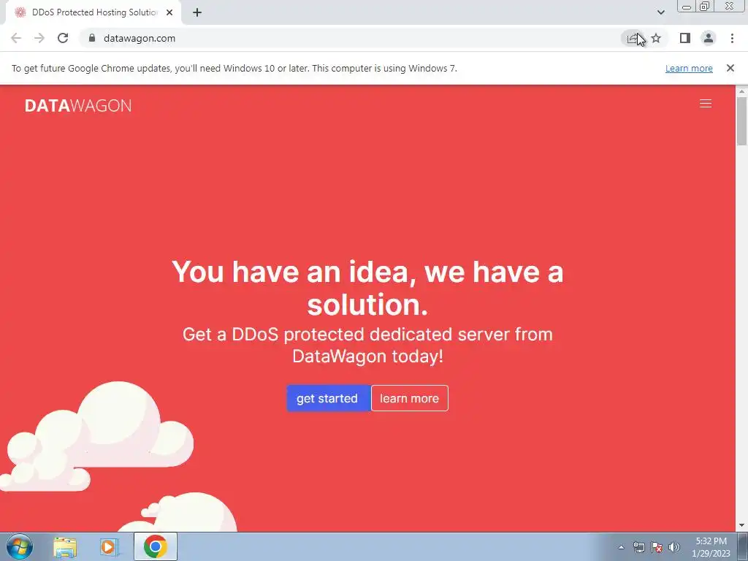
Task: Launch Windows Media Player from the taskbar
Action: (x=109, y=547)
